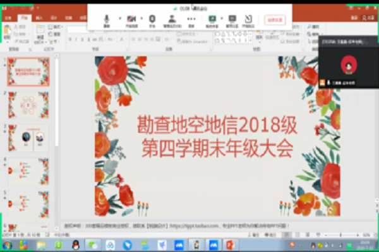Select slide 2 thumbnail
Viewport: 379px width, 252px height.
pyautogui.click(x=28, y=105)
